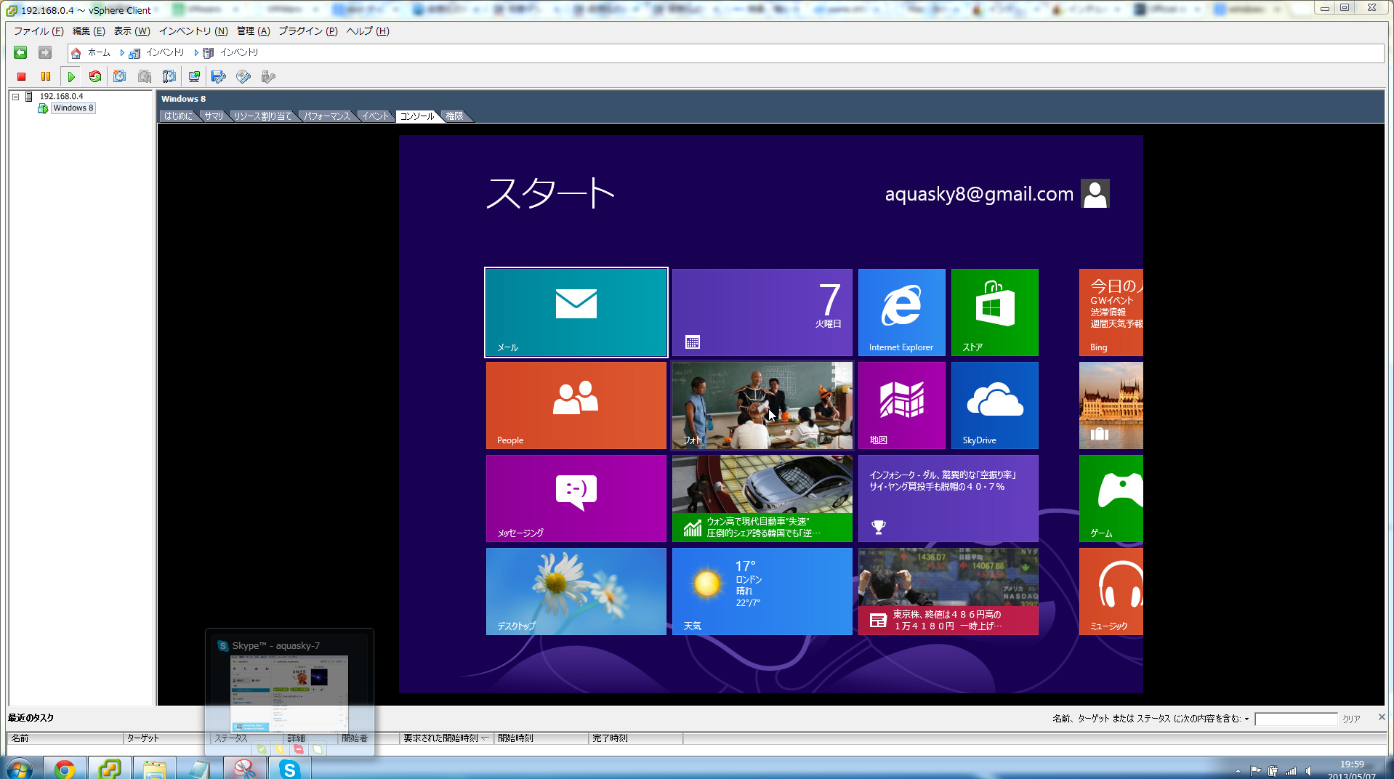This screenshot has width=1394, height=779.
Task: Open the インベントリ (N) menu
Action: [x=193, y=31]
